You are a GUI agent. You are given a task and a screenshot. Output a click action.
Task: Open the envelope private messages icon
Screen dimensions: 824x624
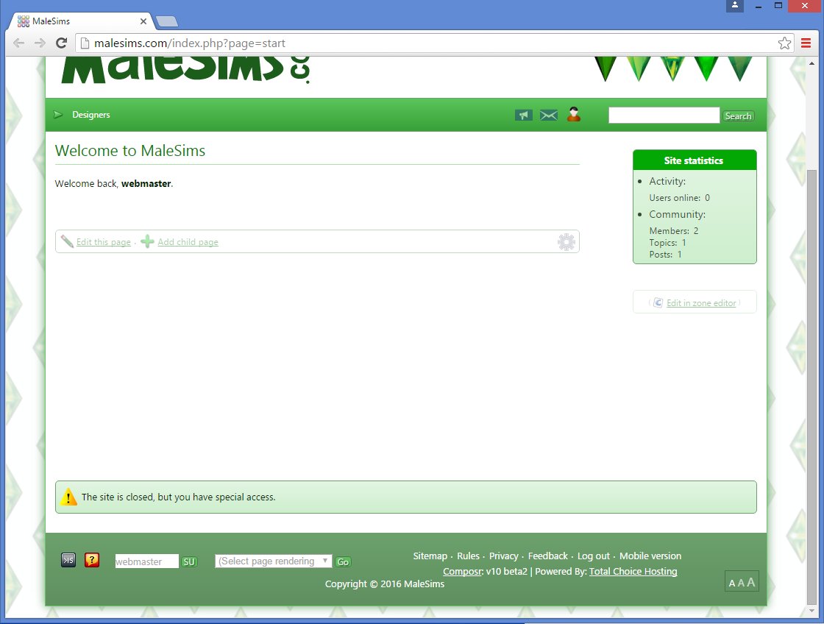coord(549,115)
